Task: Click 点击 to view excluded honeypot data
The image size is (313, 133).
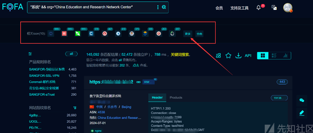Action: point(136,65)
